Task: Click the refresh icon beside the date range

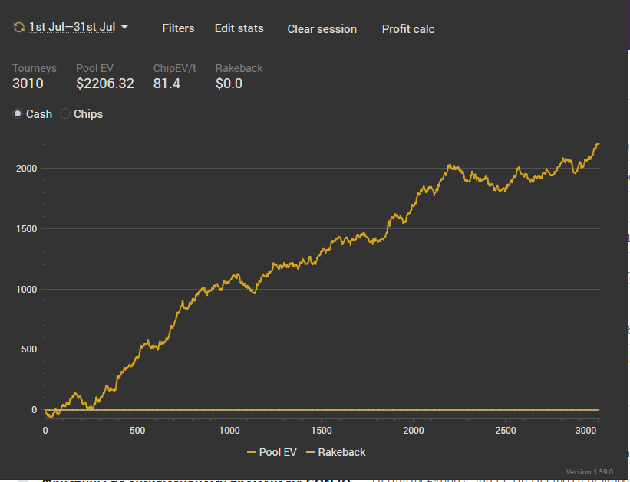Action: [19, 28]
